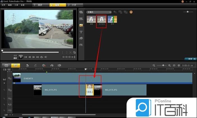This screenshot has height=118, width=197.
Task: Switch to the 3 分享 Share tab
Action: point(74,5)
